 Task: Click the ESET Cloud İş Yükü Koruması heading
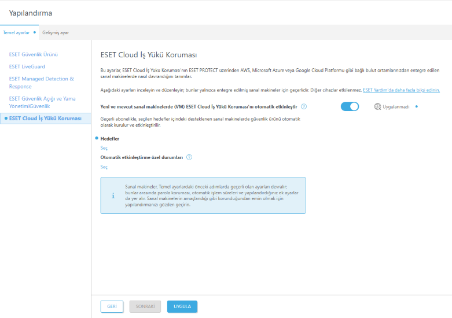pyautogui.click(x=149, y=55)
